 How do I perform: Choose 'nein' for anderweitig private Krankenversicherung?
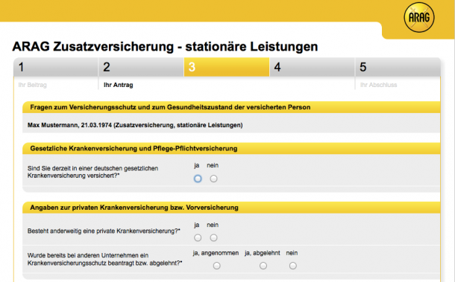pos(213,237)
